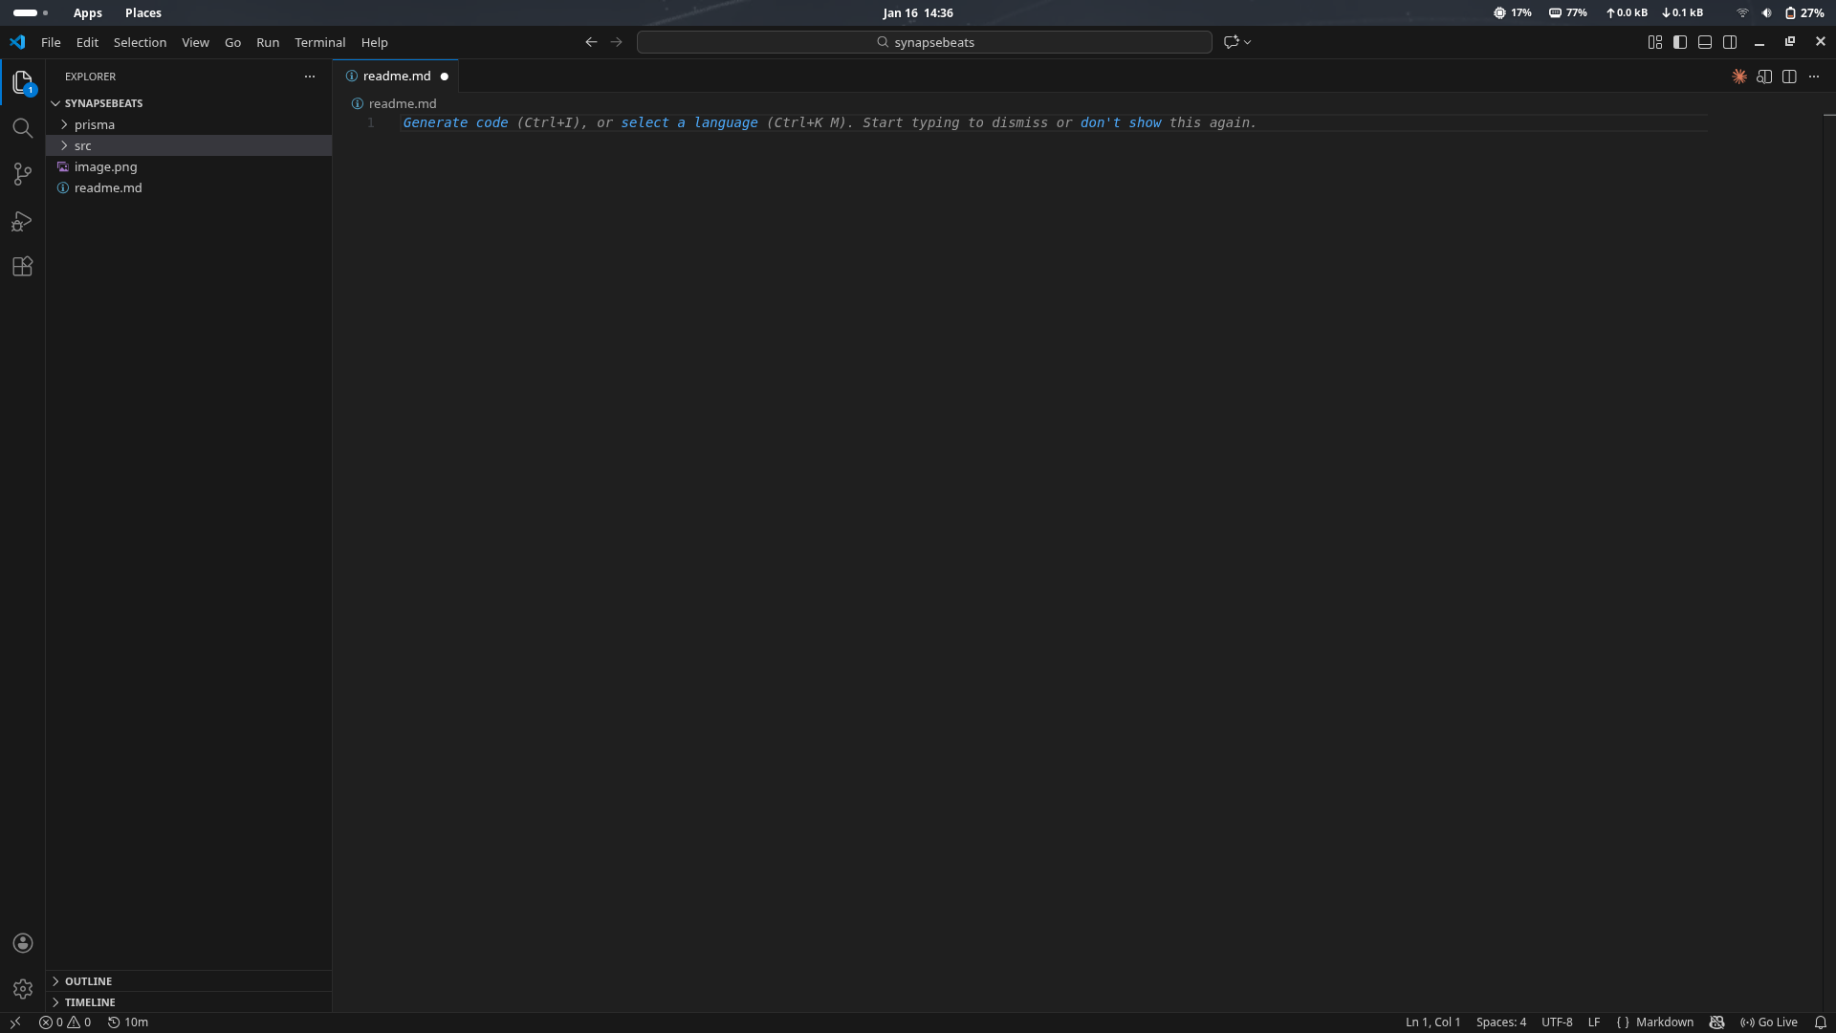Expand the OUTLINE section
The width and height of the screenshot is (1836, 1033).
point(88,981)
